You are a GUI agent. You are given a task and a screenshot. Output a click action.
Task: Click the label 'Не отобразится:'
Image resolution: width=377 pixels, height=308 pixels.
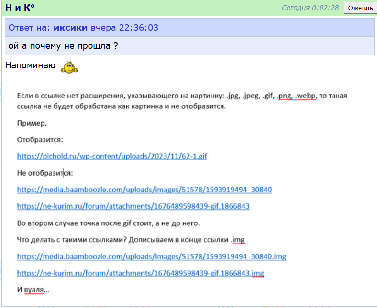pyautogui.click(x=45, y=173)
